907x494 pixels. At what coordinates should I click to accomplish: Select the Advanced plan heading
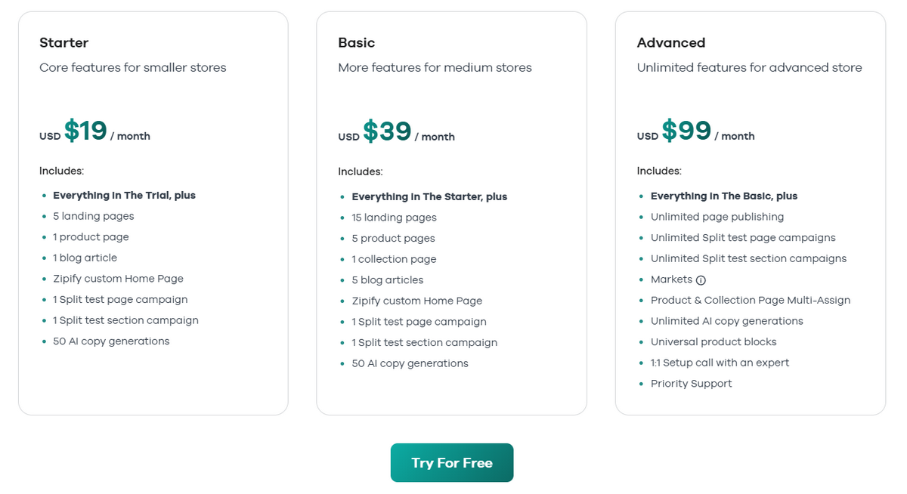click(x=670, y=42)
